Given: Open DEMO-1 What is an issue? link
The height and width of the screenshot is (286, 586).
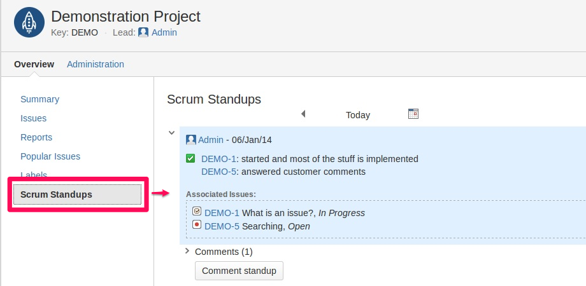Looking at the screenshot, I should (222, 213).
